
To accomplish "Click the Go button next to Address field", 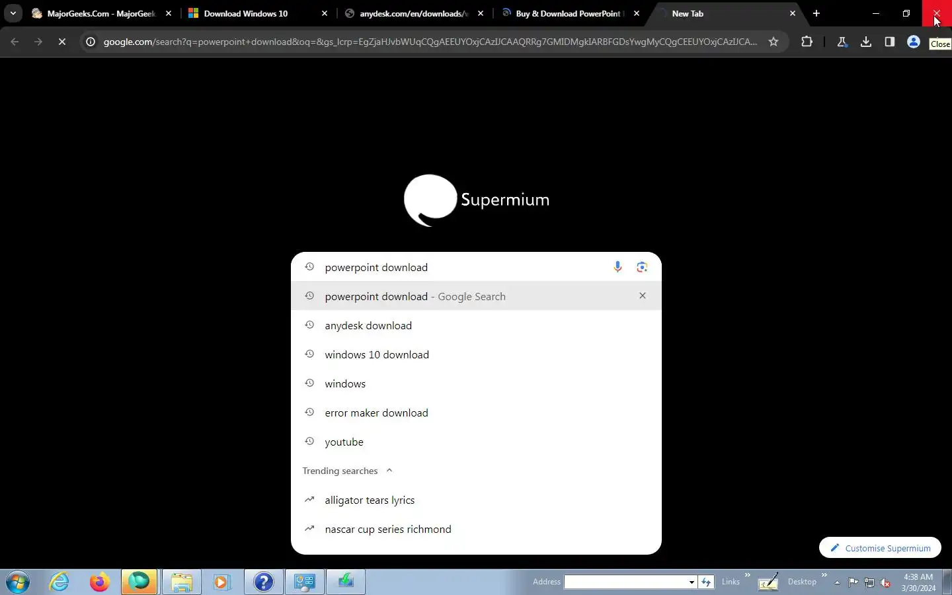I will (707, 582).
